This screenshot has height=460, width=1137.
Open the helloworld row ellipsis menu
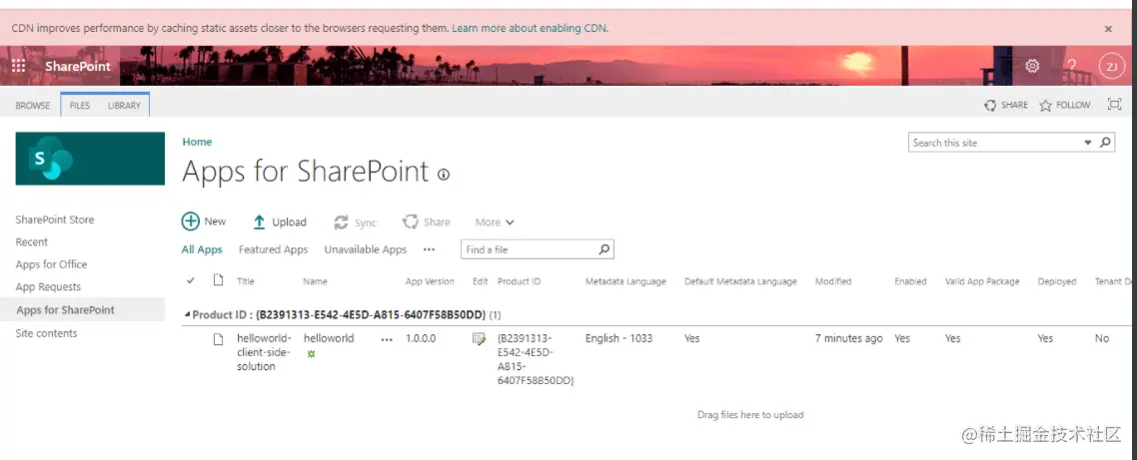tap(387, 338)
